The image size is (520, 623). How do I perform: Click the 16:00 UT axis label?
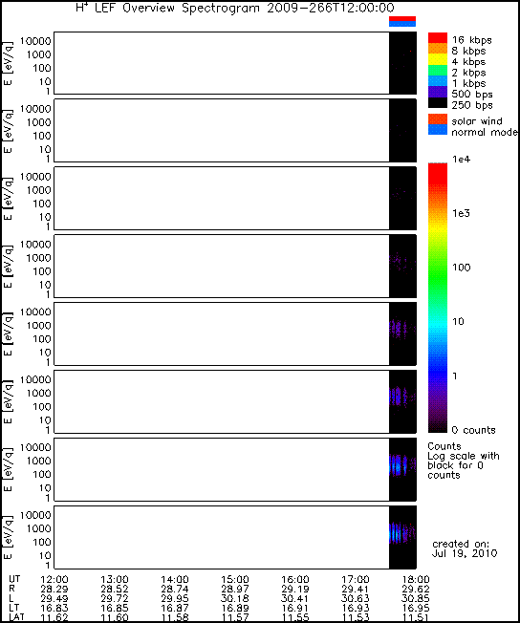(x=295, y=579)
